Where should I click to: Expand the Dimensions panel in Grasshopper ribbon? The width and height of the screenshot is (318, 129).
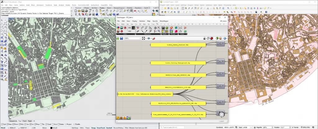click(148, 34)
